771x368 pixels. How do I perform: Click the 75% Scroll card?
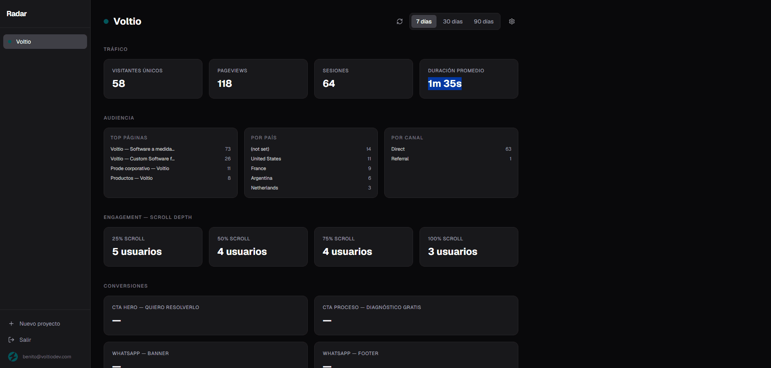click(364, 247)
